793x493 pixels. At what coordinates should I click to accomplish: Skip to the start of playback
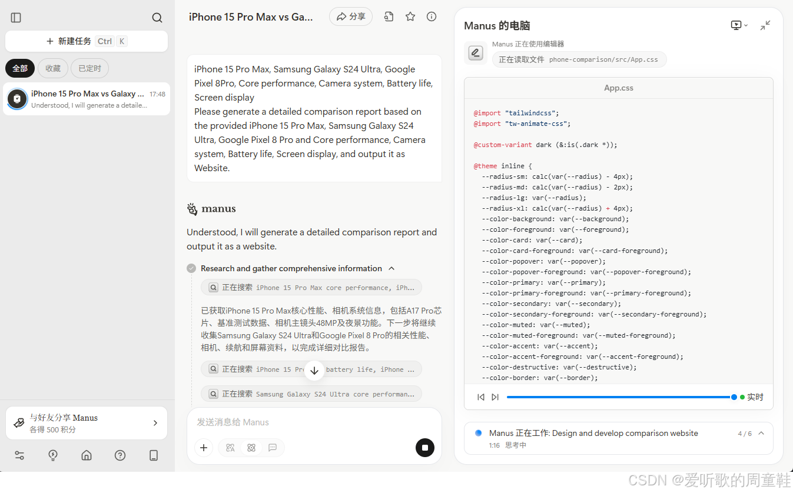(x=481, y=397)
